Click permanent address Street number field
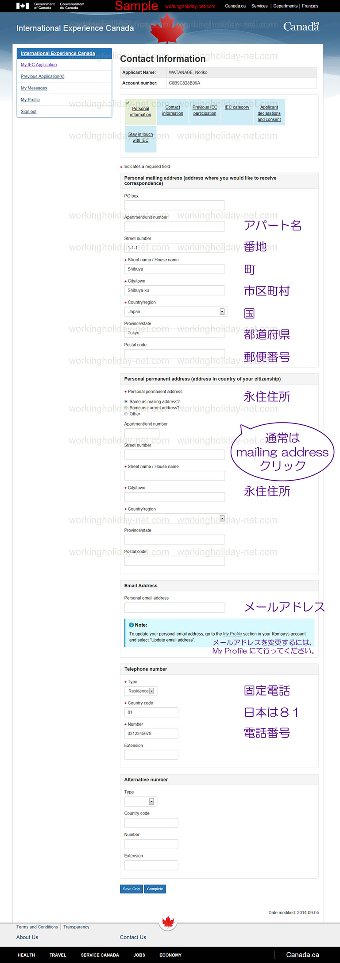Image resolution: width=340 pixels, height=963 pixels. [x=174, y=454]
